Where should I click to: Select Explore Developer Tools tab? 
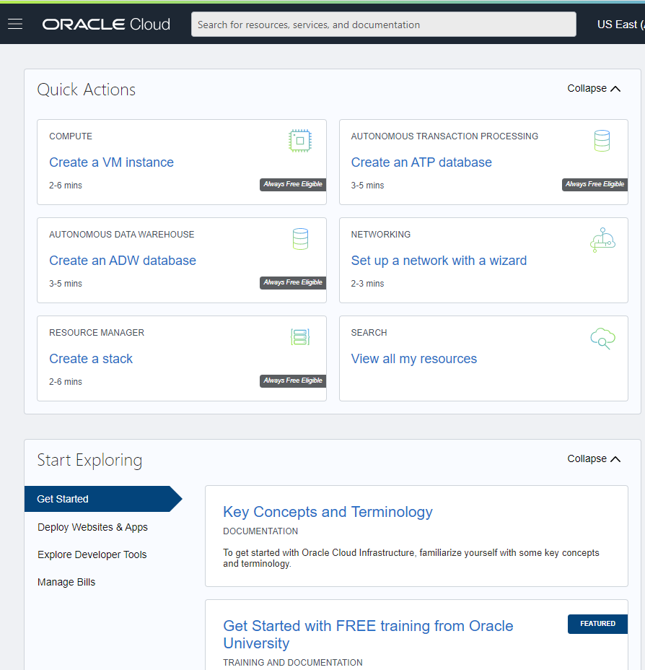92,554
